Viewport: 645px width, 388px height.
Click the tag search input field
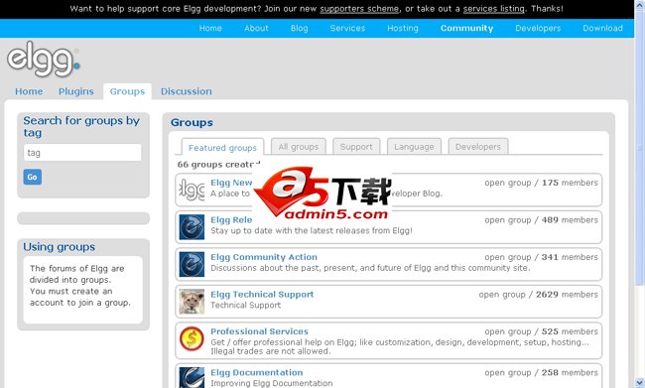pos(82,153)
